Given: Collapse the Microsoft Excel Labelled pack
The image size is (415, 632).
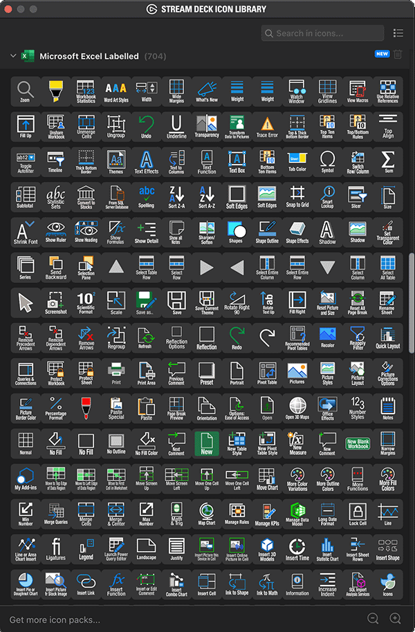Looking at the screenshot, I should [x=13, y=55].
